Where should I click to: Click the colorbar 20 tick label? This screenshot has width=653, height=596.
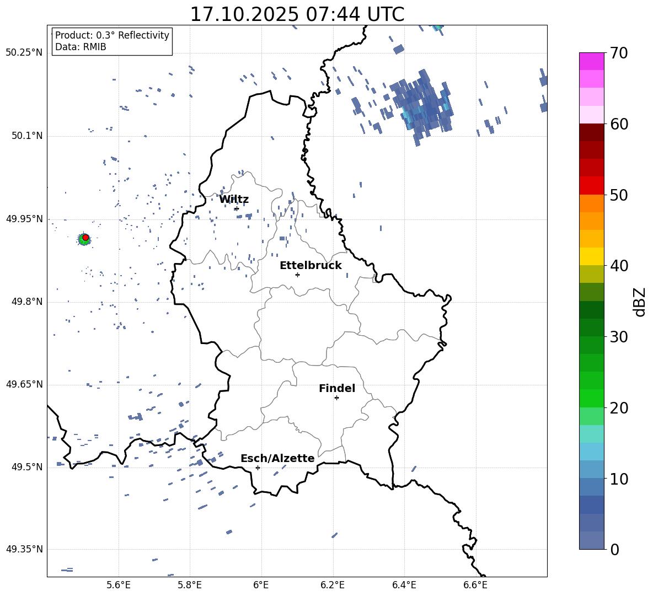619,407
